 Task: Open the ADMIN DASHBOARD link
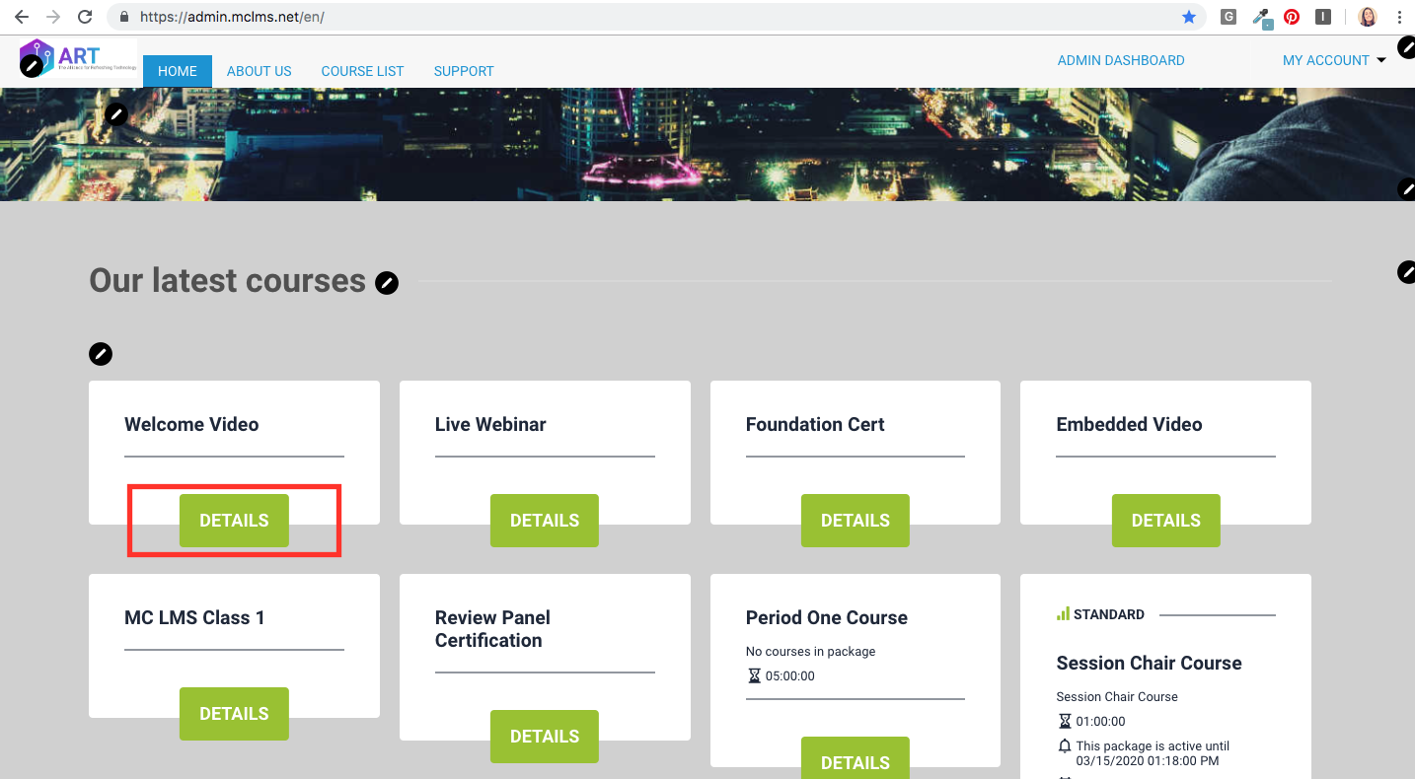click(1121, 59)
